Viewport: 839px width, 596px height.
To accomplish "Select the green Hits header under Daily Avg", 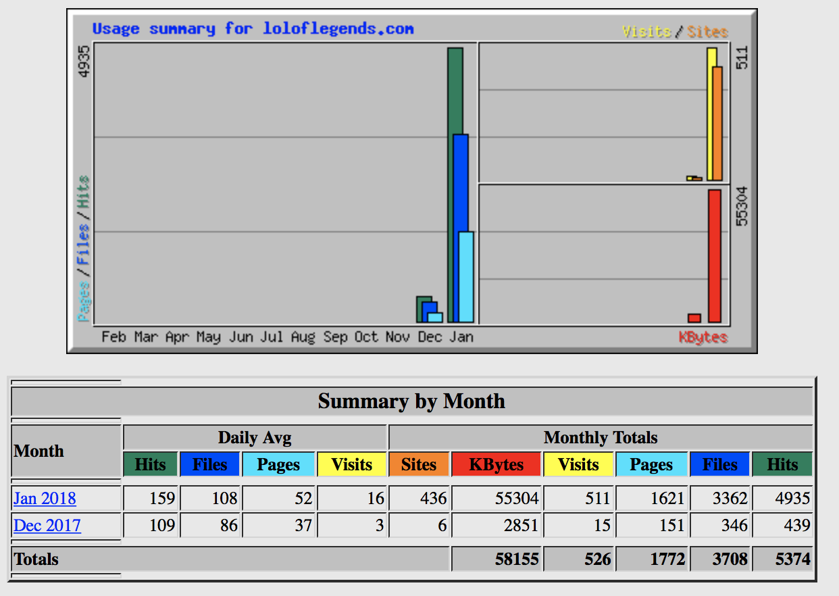I will click(x=150, y=464).
